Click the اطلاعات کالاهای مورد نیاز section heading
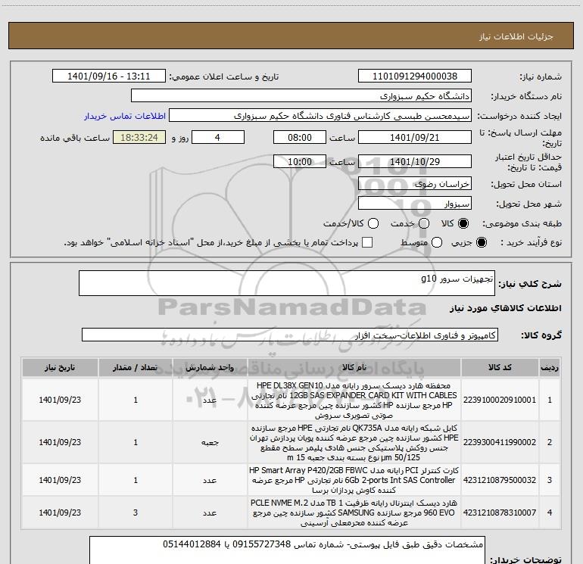The height and width of the screenshot is (564, 583). [505, 308]
